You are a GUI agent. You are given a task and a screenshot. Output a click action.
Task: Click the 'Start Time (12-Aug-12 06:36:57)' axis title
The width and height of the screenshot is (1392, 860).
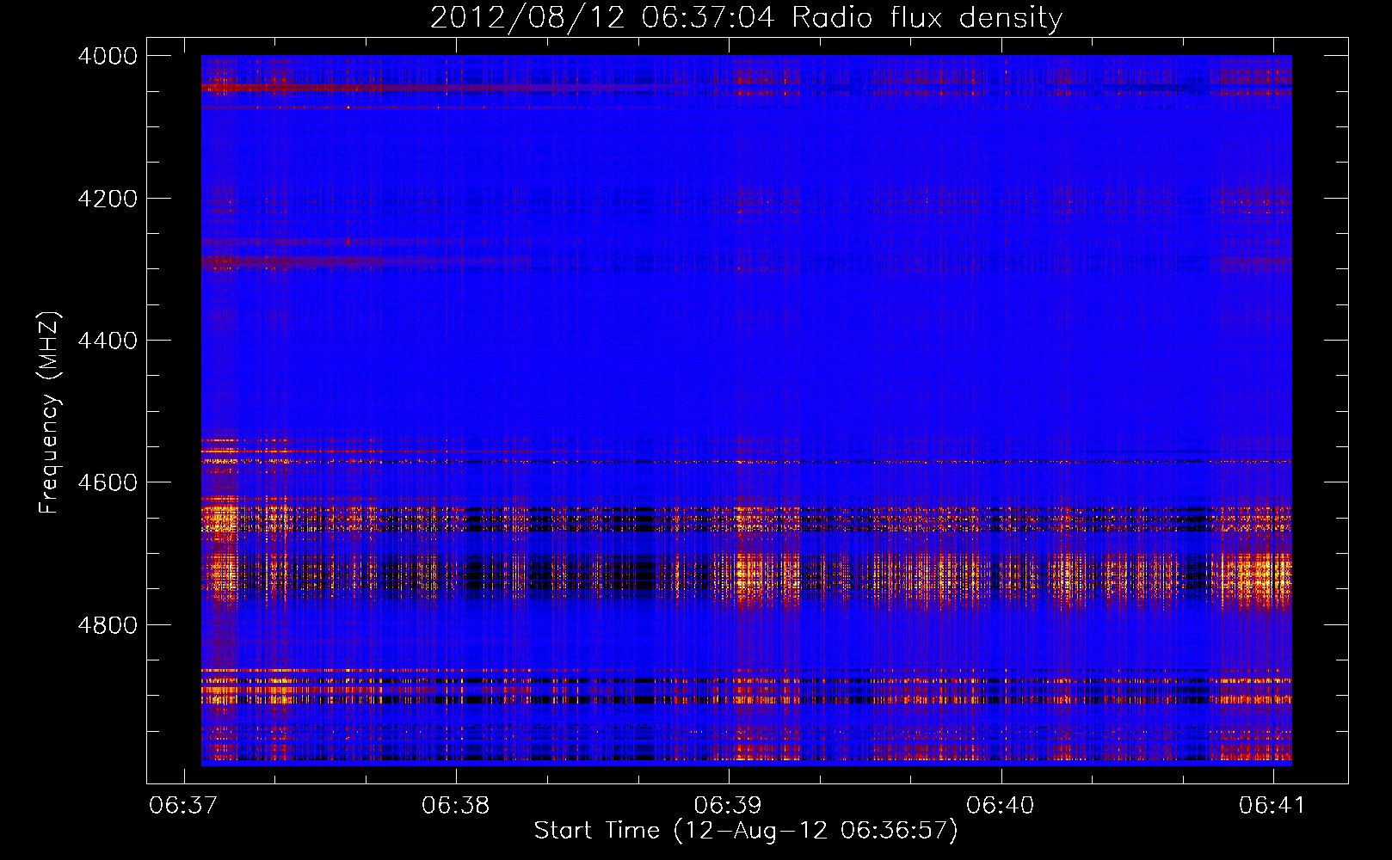click(746, 831)
